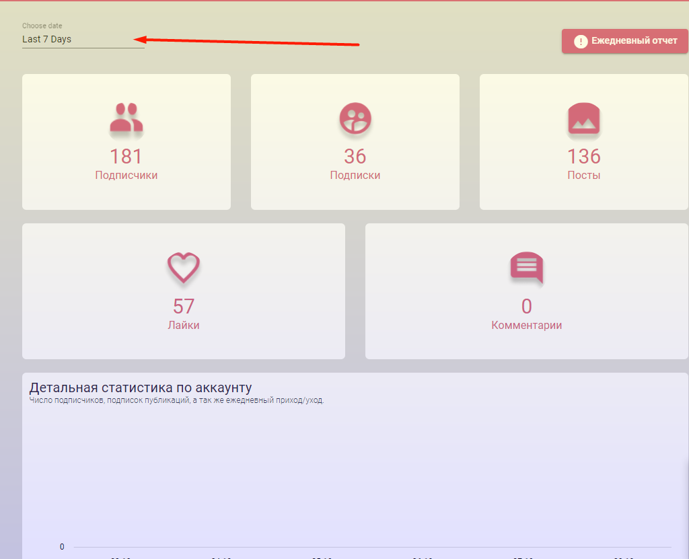Click the comments speech bubble icon
This screenshot has width=689, height=559.
point(526,268)
